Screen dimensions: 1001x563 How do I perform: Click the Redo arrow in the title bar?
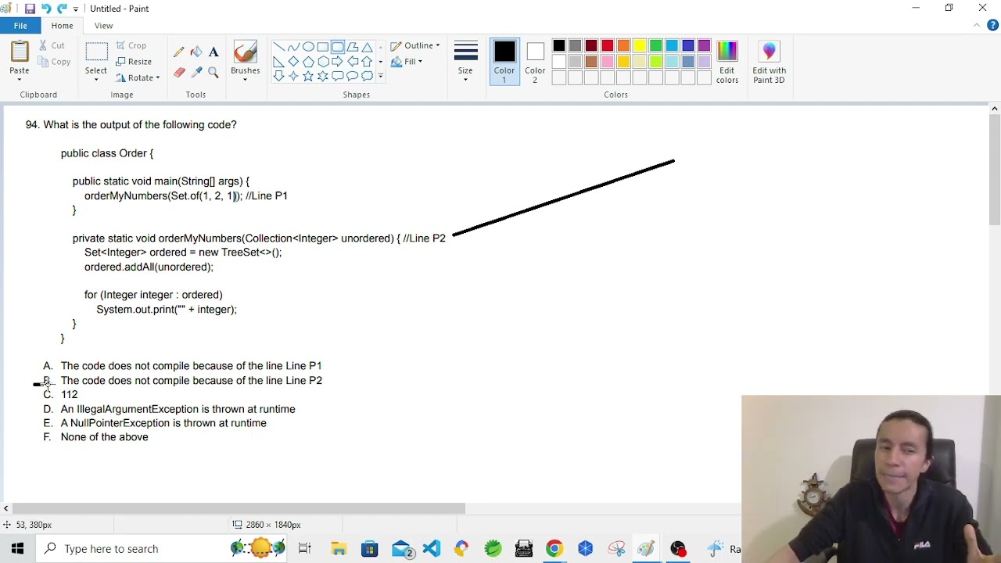(62, 9)
